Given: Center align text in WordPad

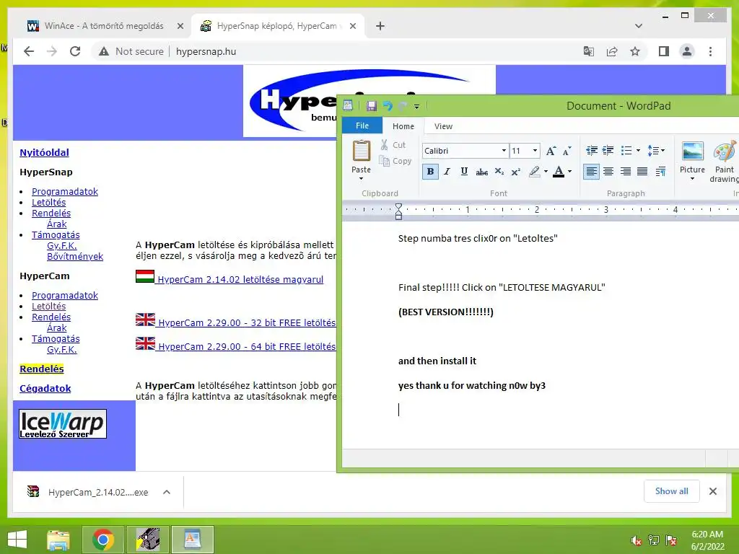Looking at the screenshot, I should point(608,172).
